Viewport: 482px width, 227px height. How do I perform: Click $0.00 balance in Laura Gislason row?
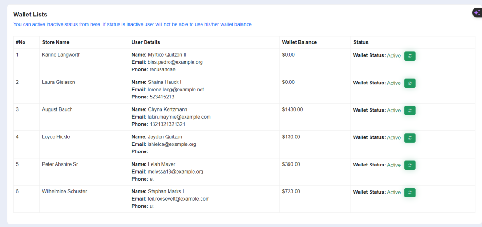point(289,82)
